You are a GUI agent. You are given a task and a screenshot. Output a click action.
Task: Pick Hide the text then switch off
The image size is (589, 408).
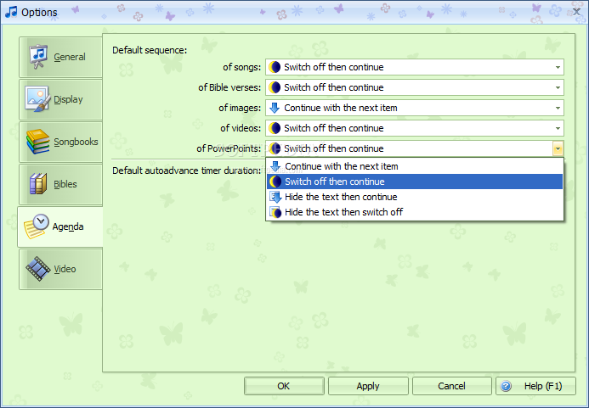pos(415,212)
